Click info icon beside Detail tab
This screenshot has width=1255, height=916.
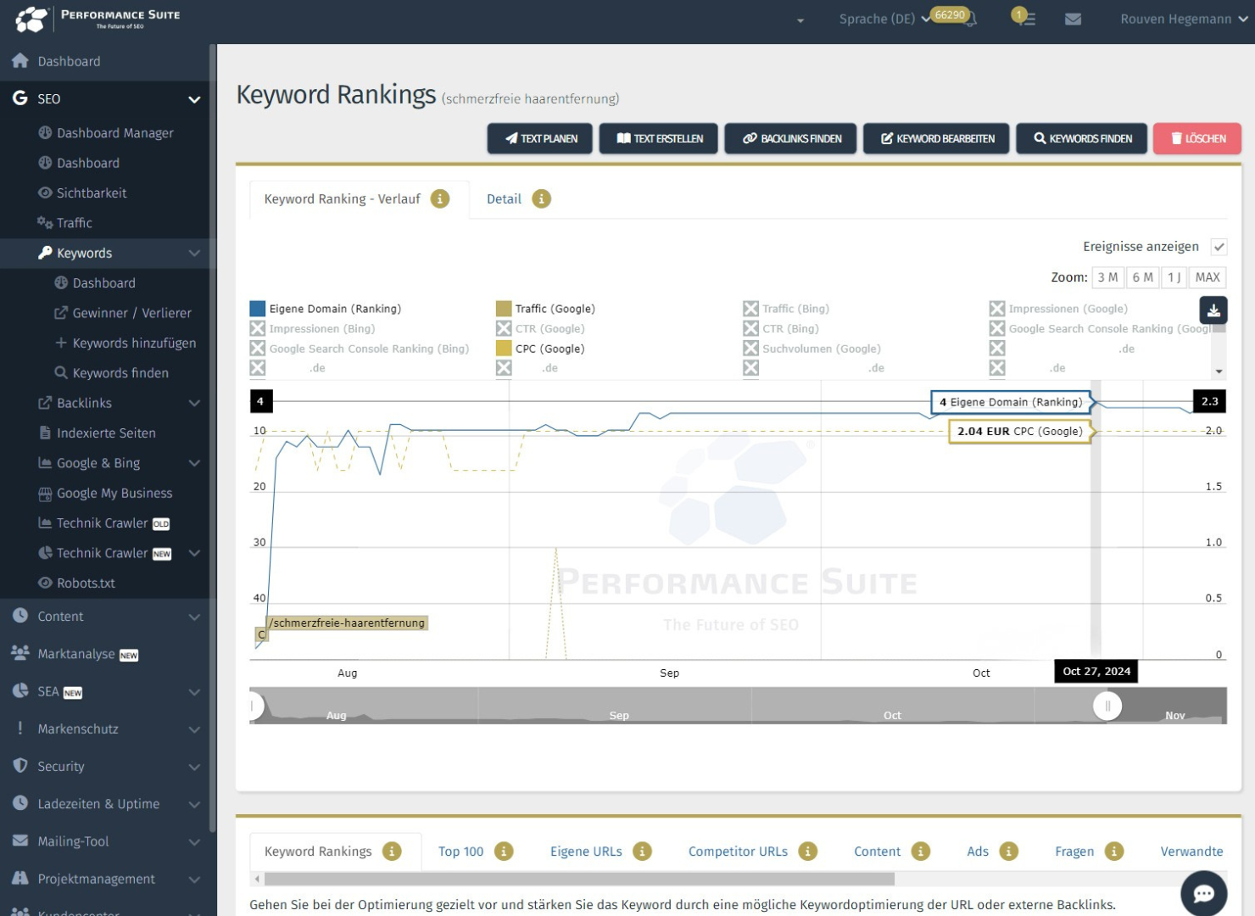click(541, 198)
